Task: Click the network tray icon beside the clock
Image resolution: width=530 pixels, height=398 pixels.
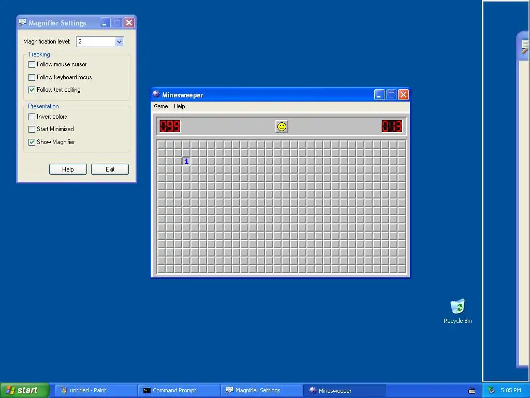Action: point(492,390)
